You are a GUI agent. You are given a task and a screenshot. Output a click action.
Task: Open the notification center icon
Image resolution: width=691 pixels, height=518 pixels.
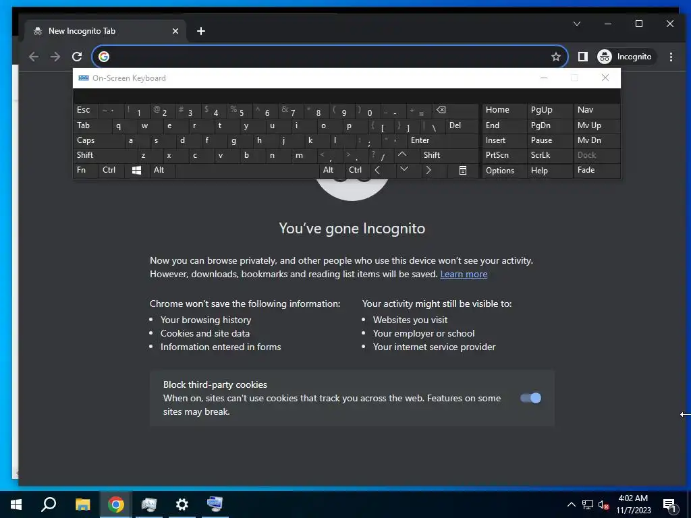coord(670,506)
